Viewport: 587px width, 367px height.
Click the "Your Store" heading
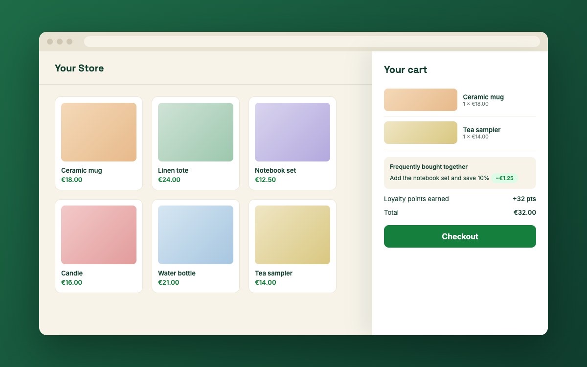(79, 68)
